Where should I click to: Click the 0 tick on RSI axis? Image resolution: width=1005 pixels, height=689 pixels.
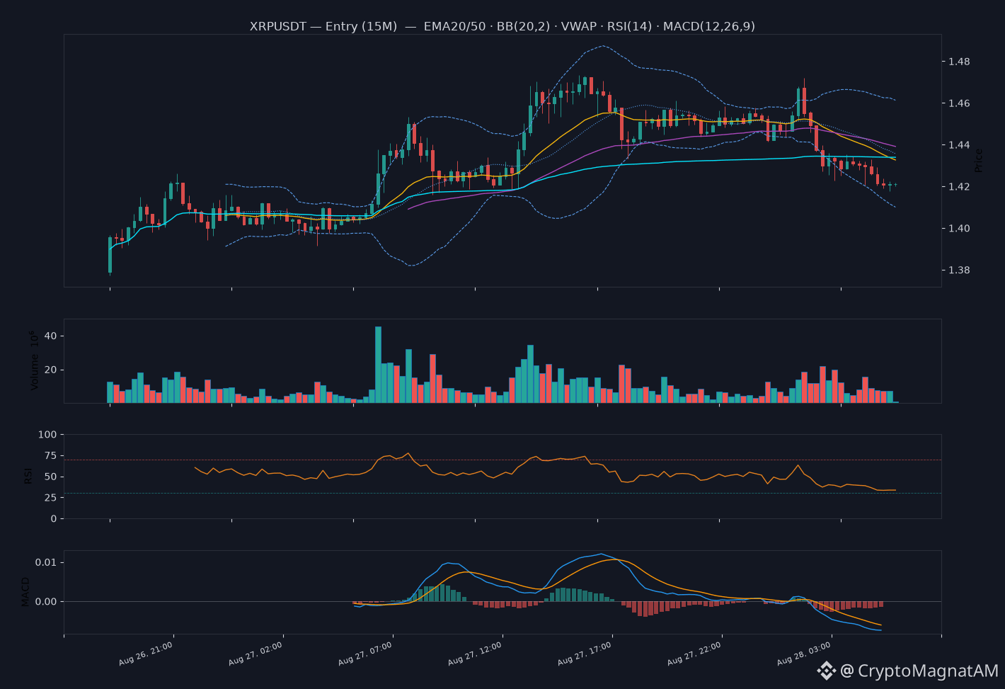tap(54, 519)
